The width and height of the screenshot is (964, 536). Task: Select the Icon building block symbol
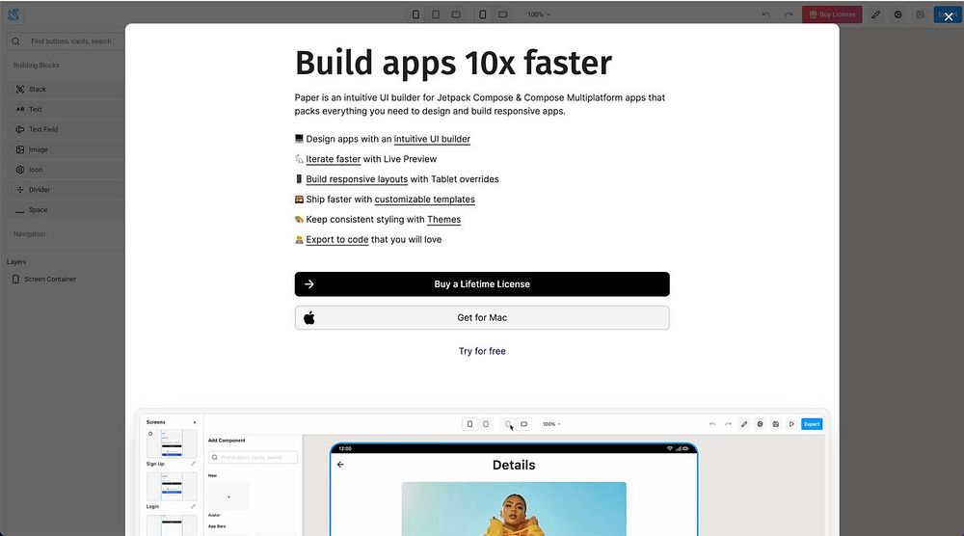coord(20,170)
